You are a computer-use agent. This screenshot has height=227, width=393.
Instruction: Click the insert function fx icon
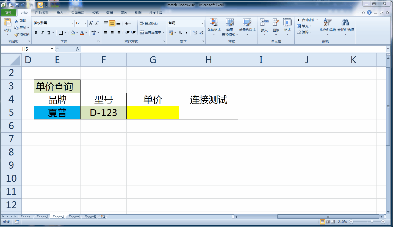(x=78, y=49)
